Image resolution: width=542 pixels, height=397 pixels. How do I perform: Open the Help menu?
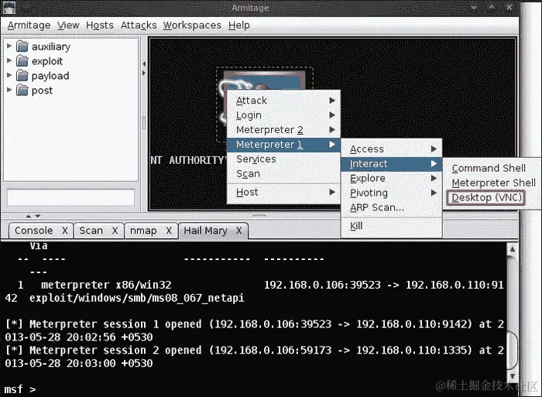tap(238, 26)
